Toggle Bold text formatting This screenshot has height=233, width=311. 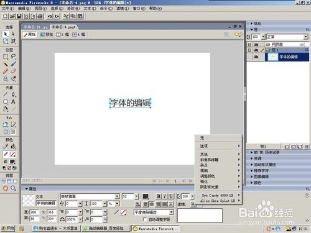pos(159,196)
